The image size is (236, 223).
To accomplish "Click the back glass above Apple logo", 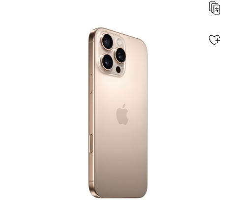I will point(121,90).
